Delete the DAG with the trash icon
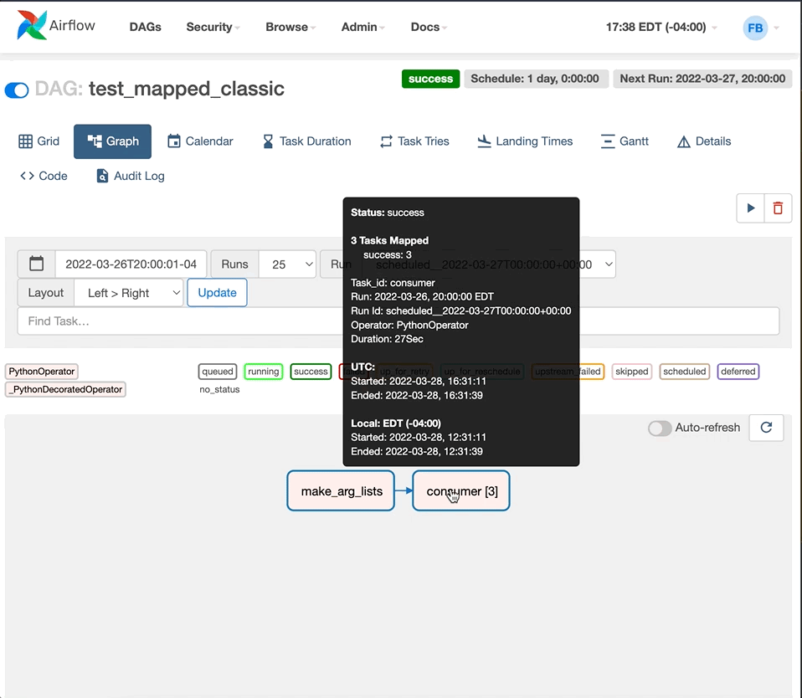 coord(778,208)
